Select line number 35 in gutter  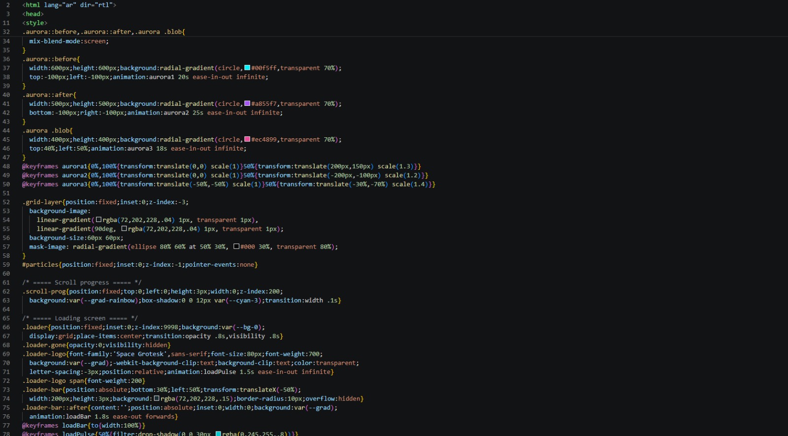(6, 50)
